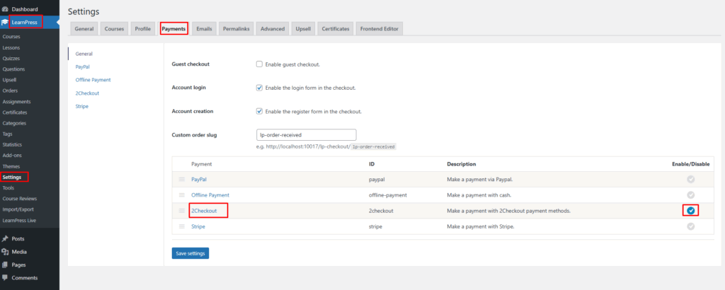Enable the Stripe payment toggle

[691, 226]
